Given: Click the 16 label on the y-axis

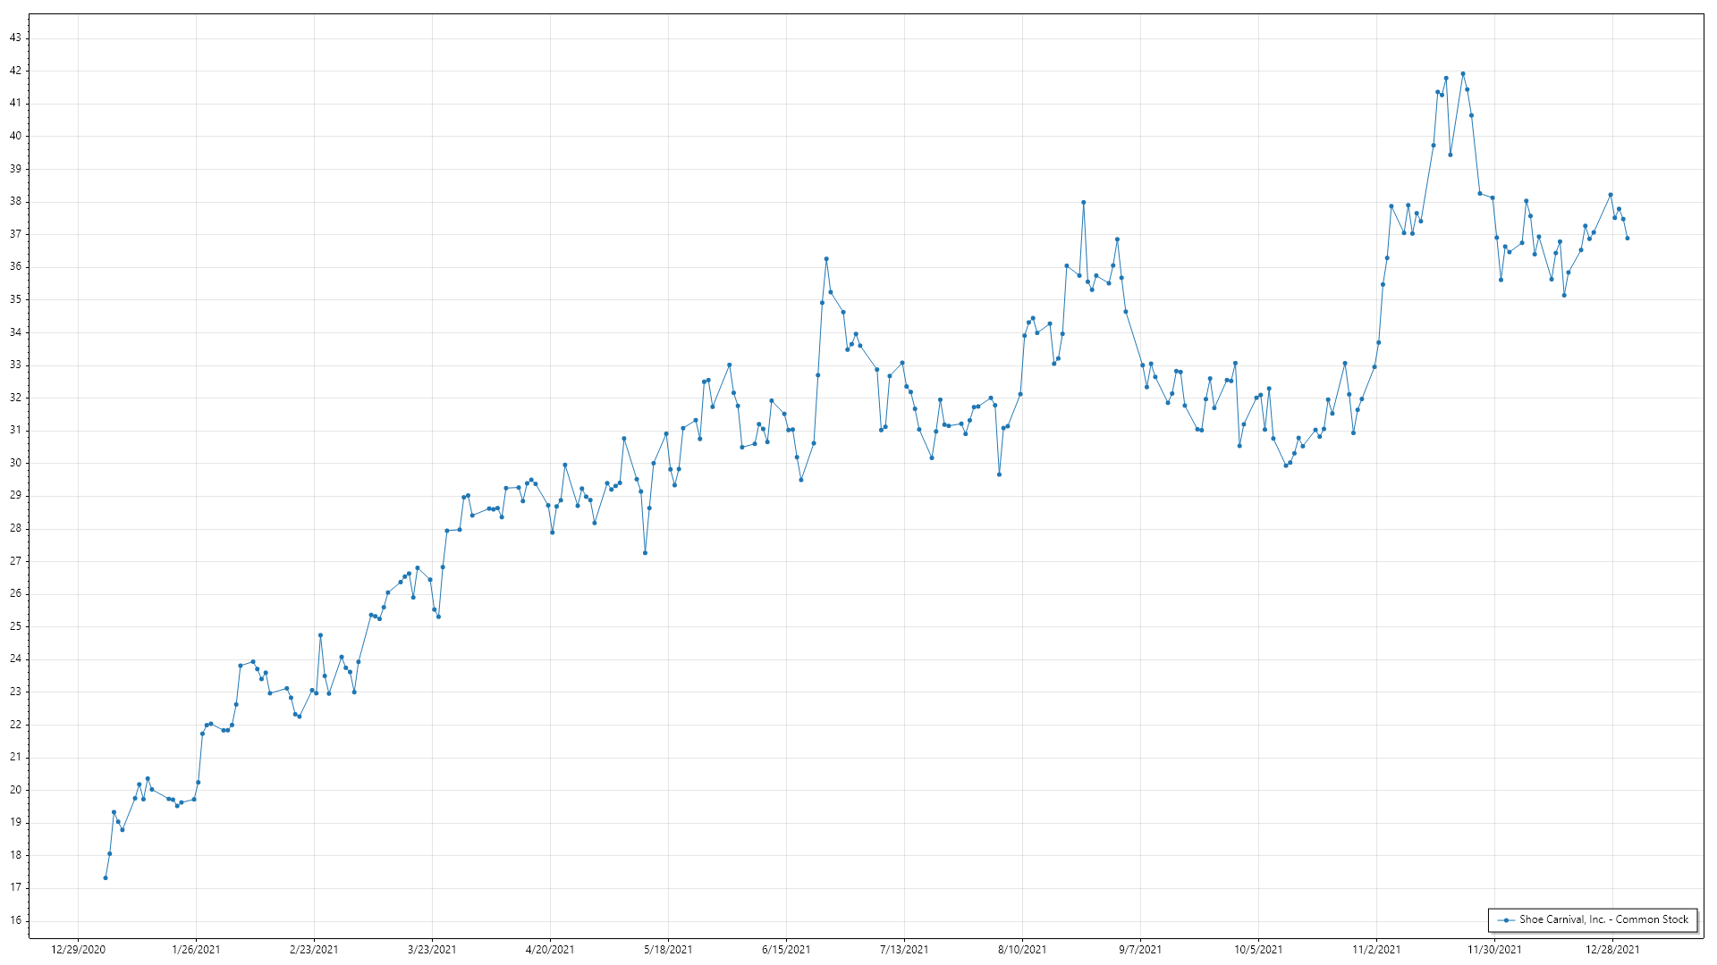Looking at the screenshot, I should 15,920.
